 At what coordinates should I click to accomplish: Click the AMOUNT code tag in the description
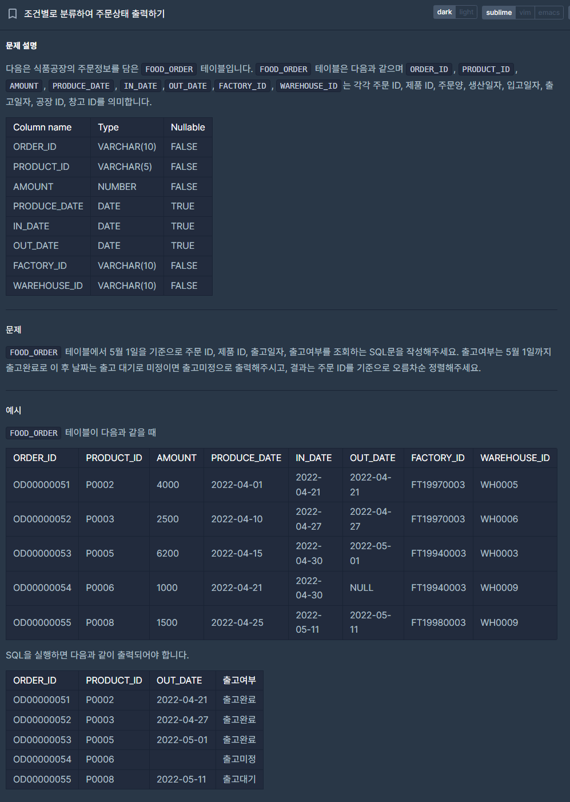coord(24,86)
